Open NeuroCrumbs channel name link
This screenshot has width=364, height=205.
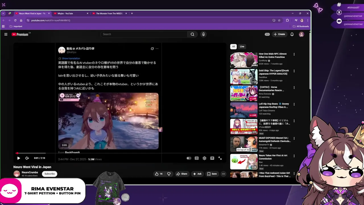point(30,172)
